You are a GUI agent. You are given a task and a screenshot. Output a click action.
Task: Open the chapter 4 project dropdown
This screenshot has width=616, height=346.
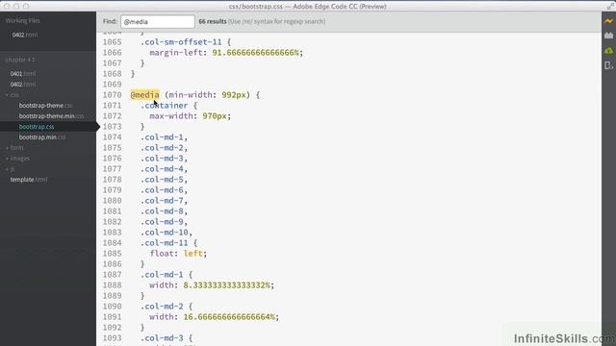point(20,60)
